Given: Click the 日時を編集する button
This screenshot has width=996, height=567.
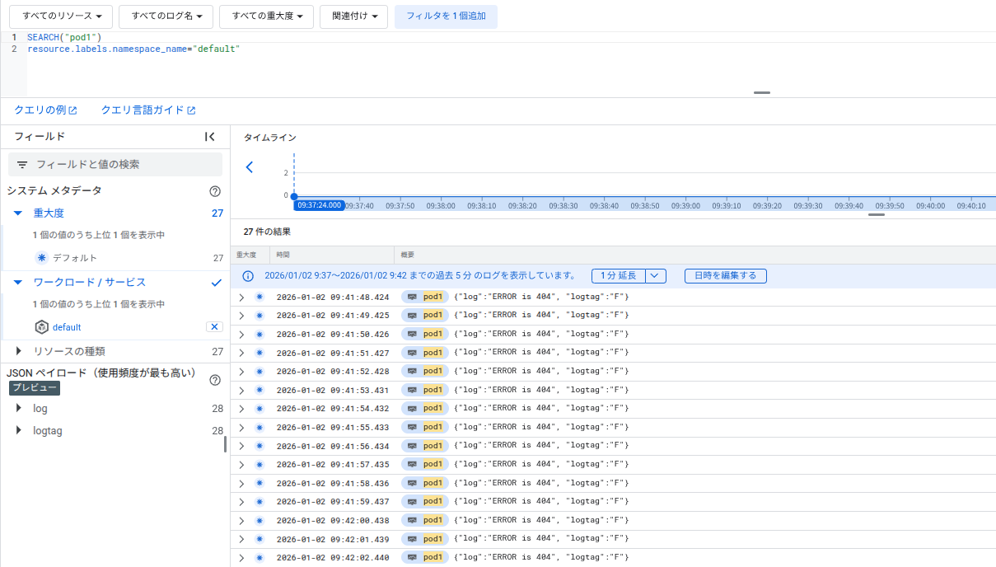Looking at the screenshot, I should [x=725, y=275].
